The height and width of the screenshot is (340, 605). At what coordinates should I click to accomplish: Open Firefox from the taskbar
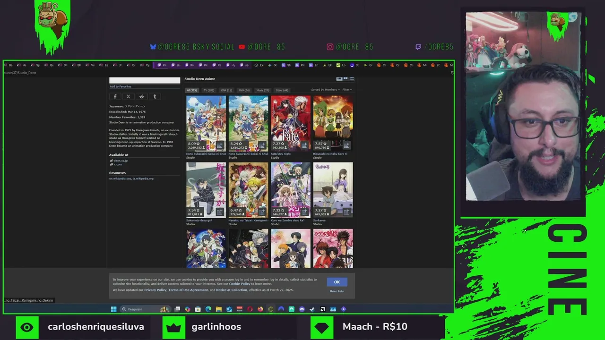pyautogui.click(x=260, y=309)
